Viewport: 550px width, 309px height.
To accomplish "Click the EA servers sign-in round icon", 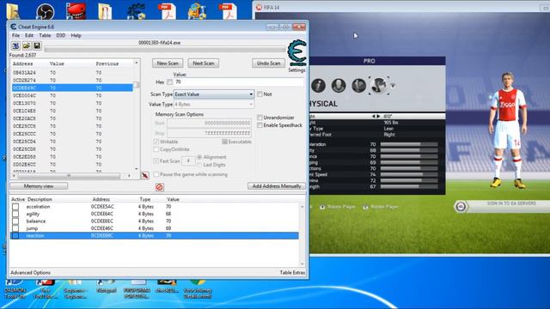I will tap(461, 206).
